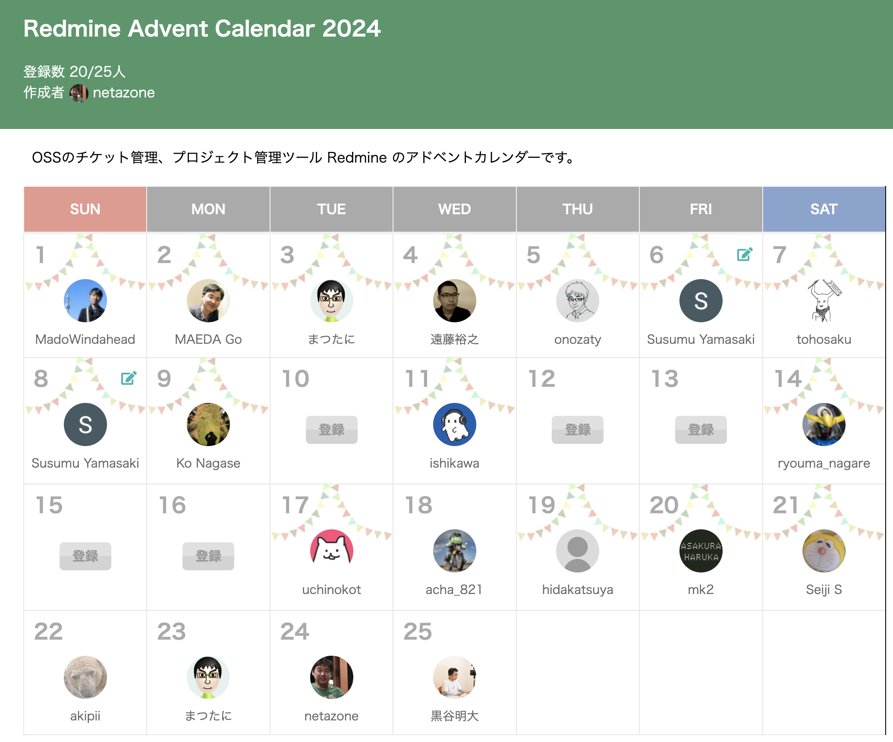Click the SUN column header
The image size is (893, 742).
85,209
